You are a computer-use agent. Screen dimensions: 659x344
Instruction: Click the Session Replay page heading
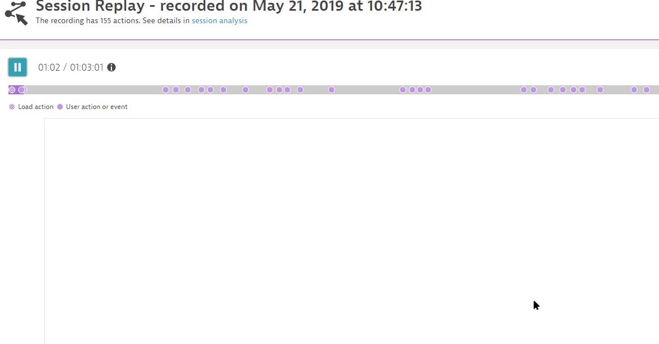pyautogui.click(x=229, y=7)
